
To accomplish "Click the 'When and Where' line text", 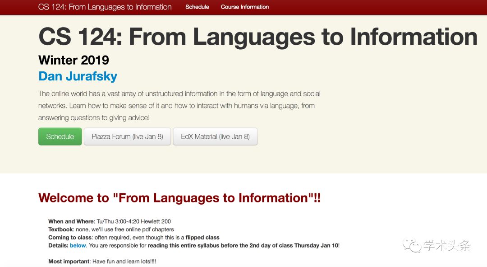I will tap(109, 221).
